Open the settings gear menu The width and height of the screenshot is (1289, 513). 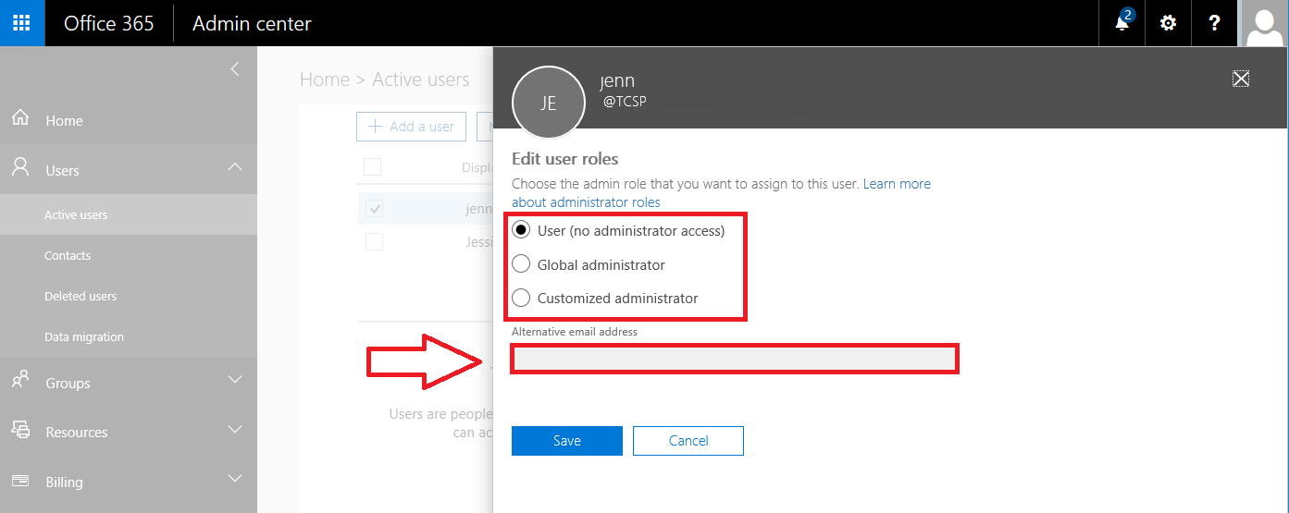coord(1168,23)
